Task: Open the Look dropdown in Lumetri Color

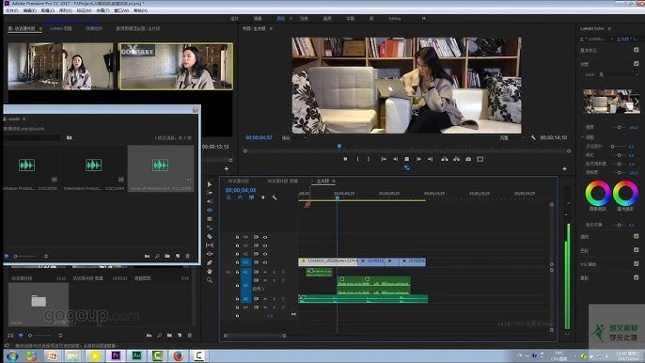Action: coord(619,74)
